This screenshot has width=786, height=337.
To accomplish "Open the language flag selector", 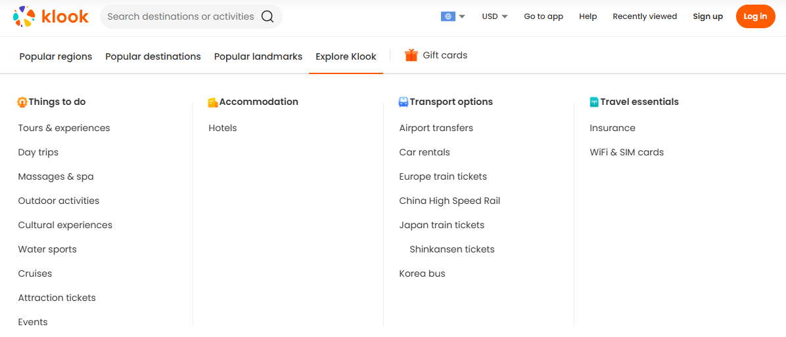I will [453, 16].
